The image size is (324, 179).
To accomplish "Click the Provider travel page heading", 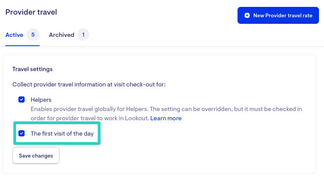I will click(31, 12).
